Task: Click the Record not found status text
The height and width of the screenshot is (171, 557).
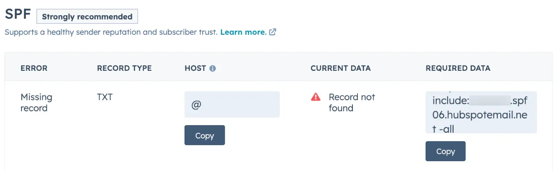Action: coord(352,102)
